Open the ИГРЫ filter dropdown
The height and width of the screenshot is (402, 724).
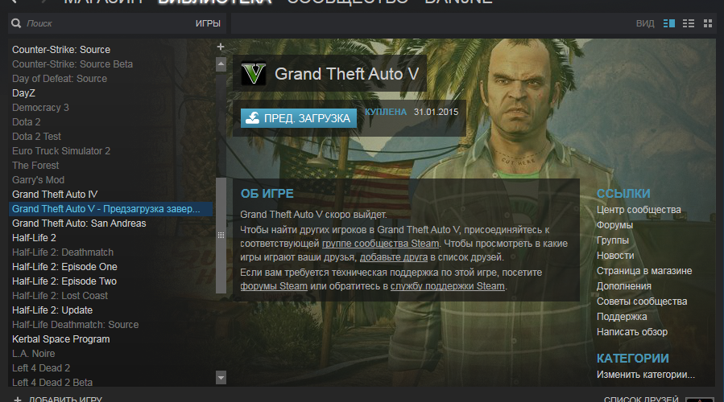pos(208,23)
